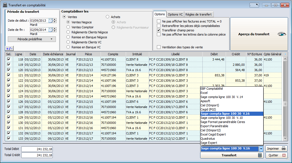Click the printer icon on Imprimer

(x=284, y=149)
